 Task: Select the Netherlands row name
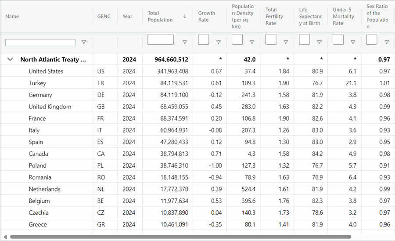click(x=44, y=189)
